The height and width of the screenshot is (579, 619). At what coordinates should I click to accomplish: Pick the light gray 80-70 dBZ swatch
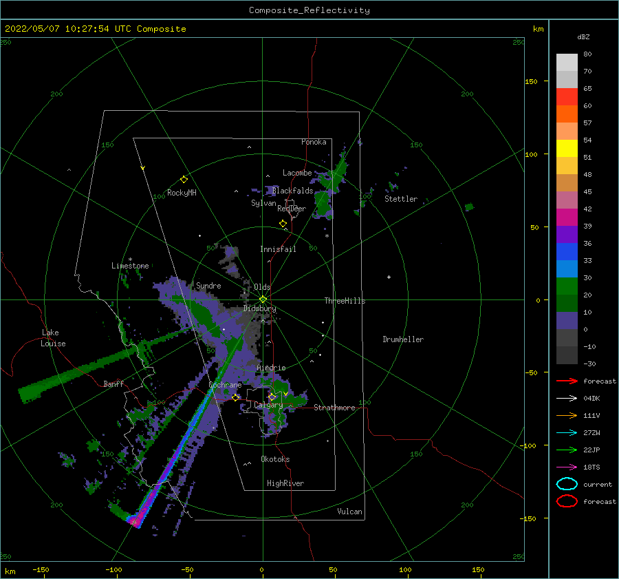pos(567,62)
